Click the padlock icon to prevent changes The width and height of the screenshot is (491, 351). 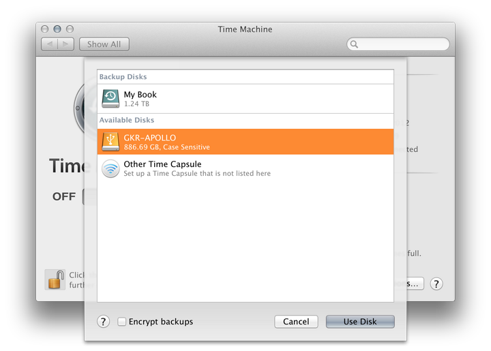pyautogui.click(x=55, y=279)
